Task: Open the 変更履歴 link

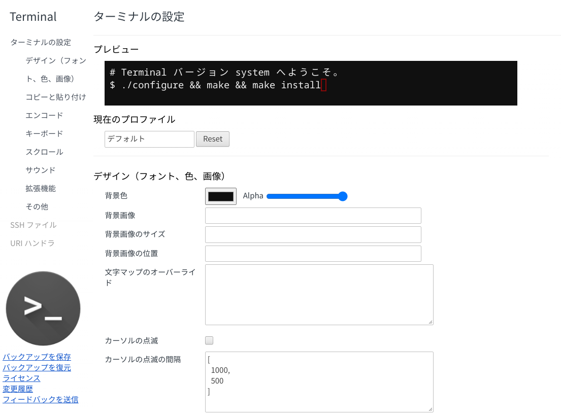Action: coord(18,389)
